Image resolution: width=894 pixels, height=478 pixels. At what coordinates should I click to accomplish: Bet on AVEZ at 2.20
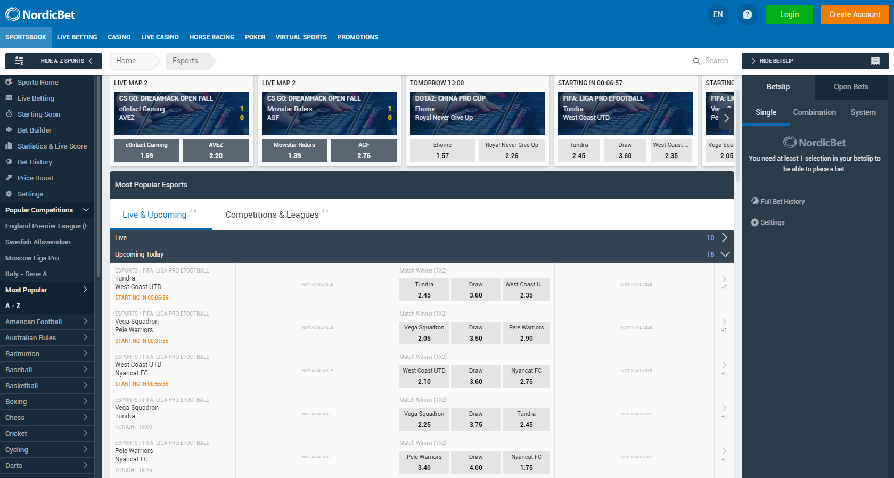tap(216, 150)
